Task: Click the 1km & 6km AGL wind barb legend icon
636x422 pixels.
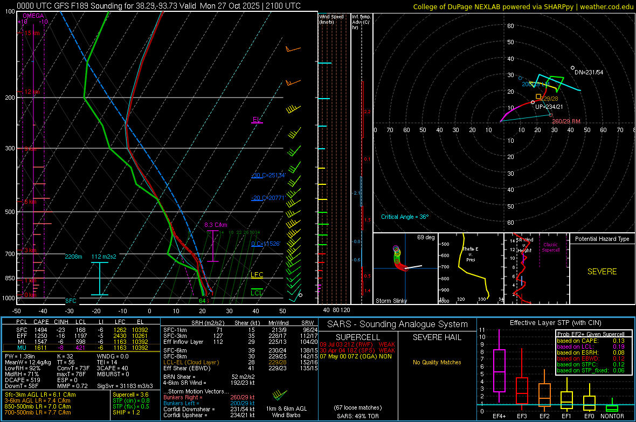Action: point(280,395)
